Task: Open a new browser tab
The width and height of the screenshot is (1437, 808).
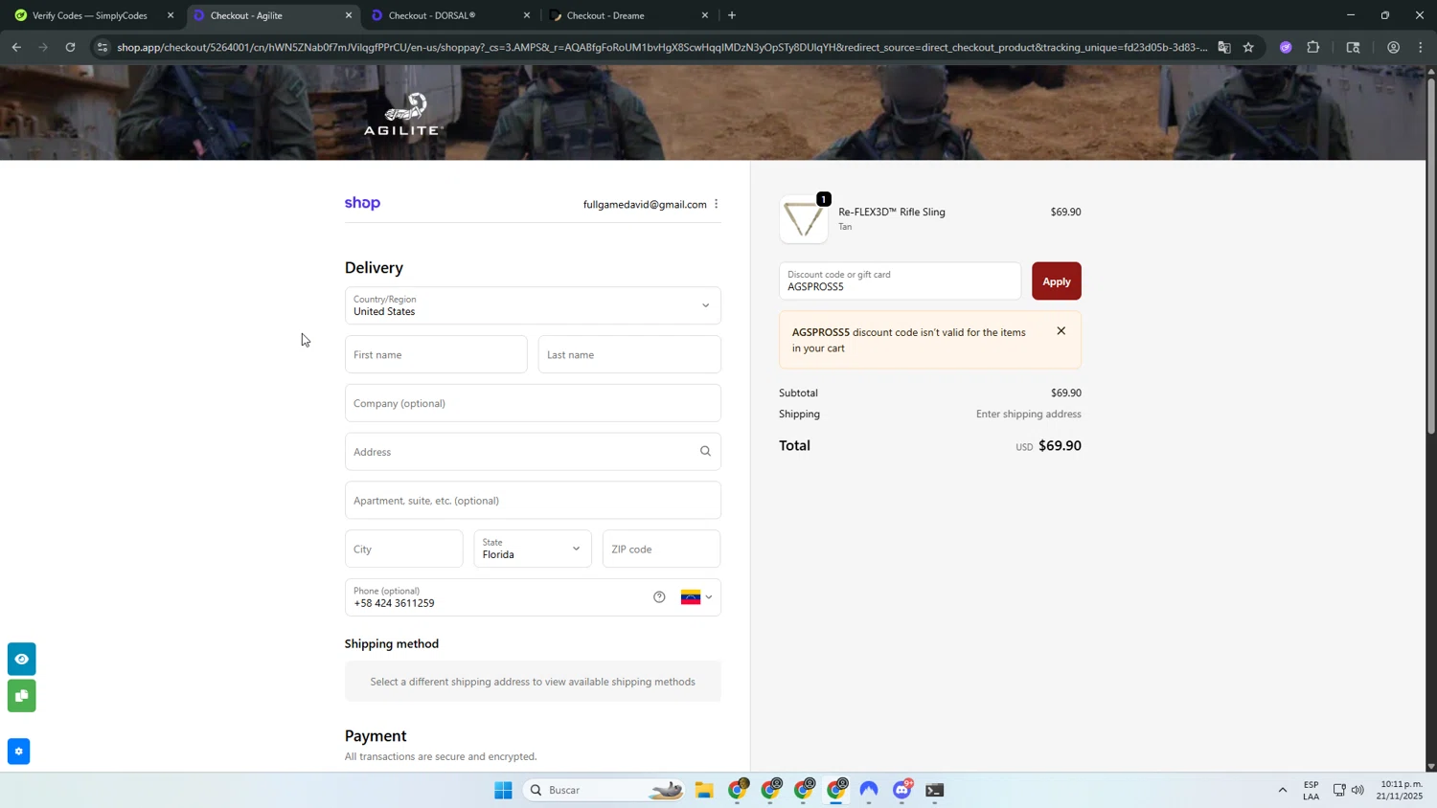Action: click(732, 15)
